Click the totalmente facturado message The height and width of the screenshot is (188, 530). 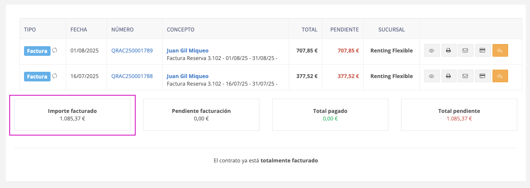[x=266, y=160]
